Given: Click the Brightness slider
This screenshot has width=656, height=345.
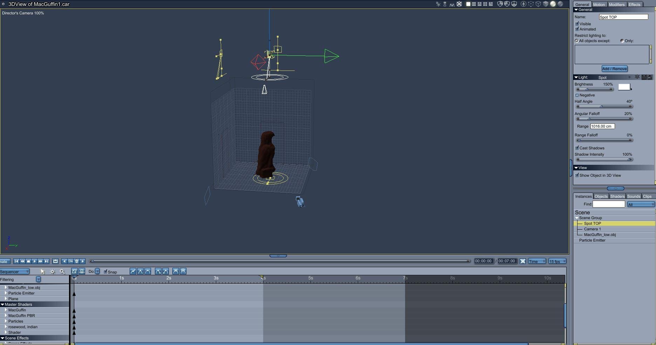Looking at the screenshot, I should pos(594,89).
